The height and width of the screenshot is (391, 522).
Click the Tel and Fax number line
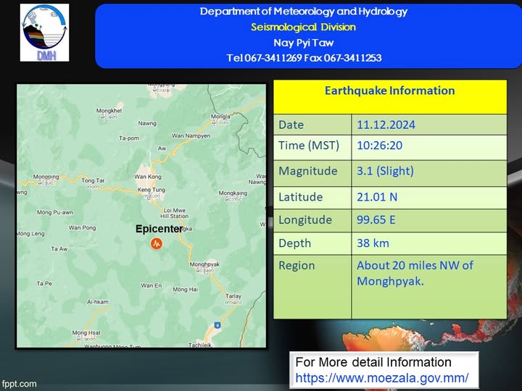304,58
